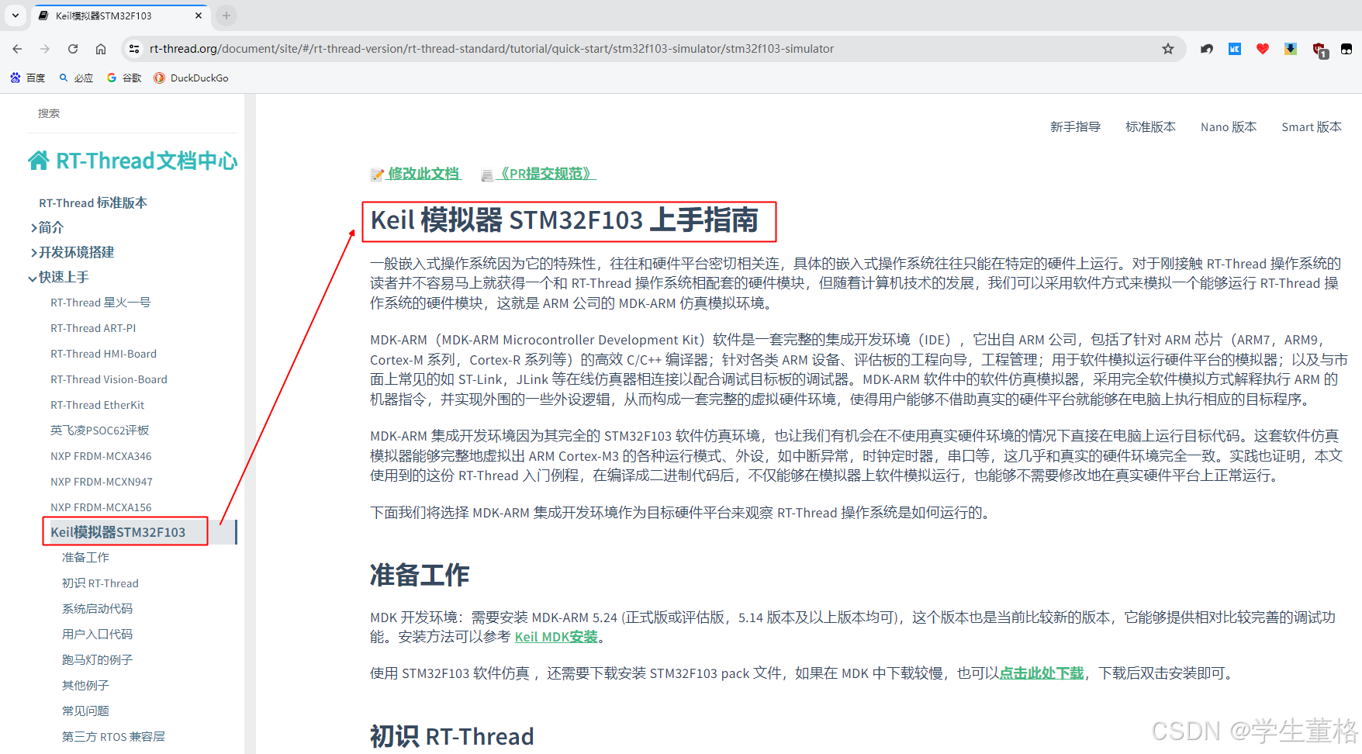Jump to 系统启动代码 subsection

[97, 609]
